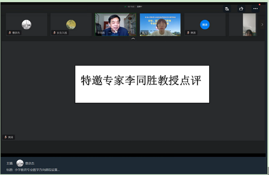Click speaker mic icon in bottom-left 樊涛 label

(5, 137)
